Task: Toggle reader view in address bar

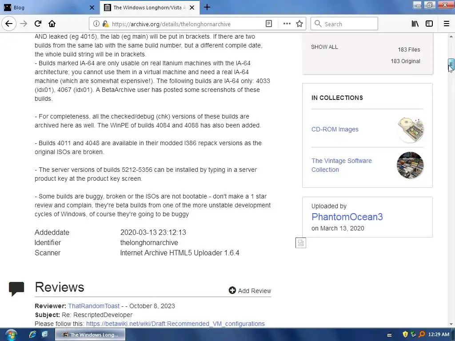Action: 269,24
